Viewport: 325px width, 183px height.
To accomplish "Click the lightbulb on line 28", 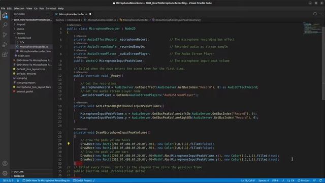I will pos(69,143).
